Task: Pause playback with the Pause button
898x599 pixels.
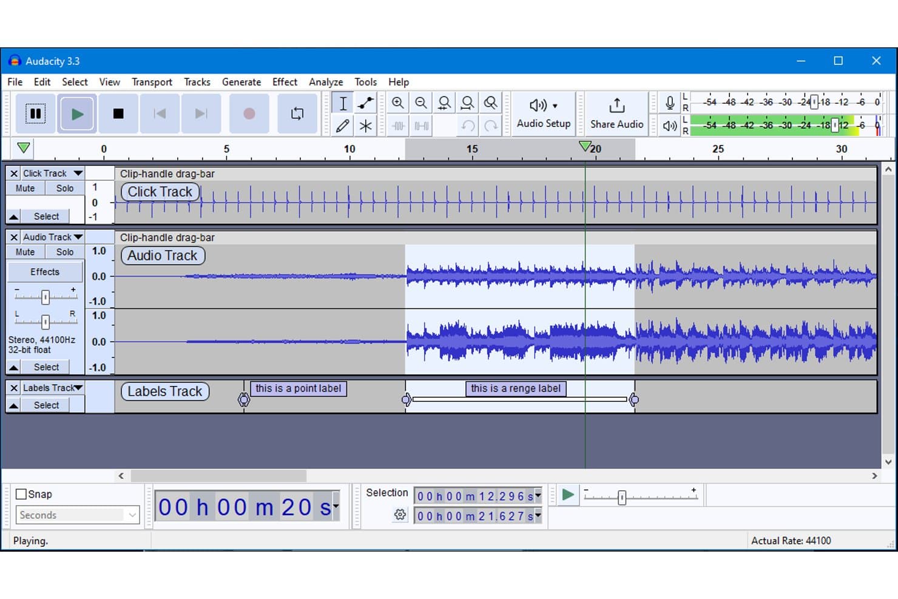Action: pos(36,113)
